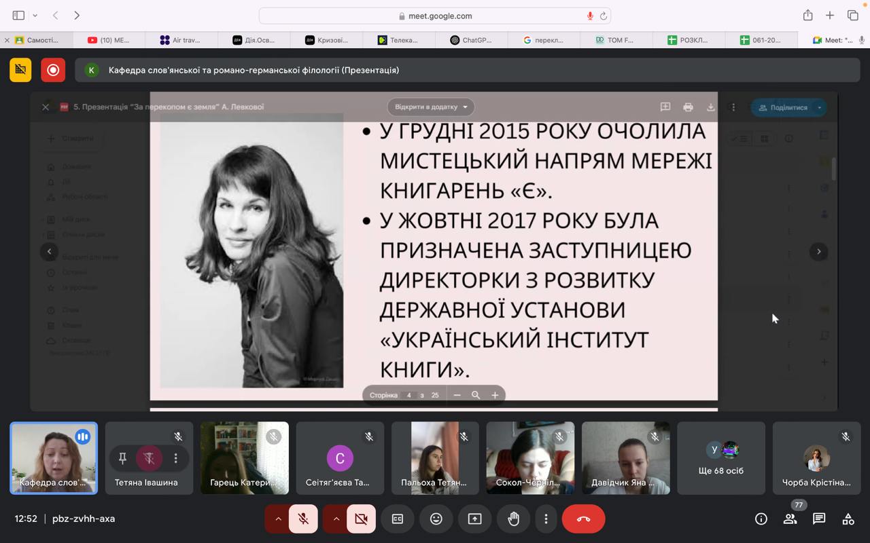The image size is (870, 543).
Task: Reload the page in Safari
Action: pos(603,16)
